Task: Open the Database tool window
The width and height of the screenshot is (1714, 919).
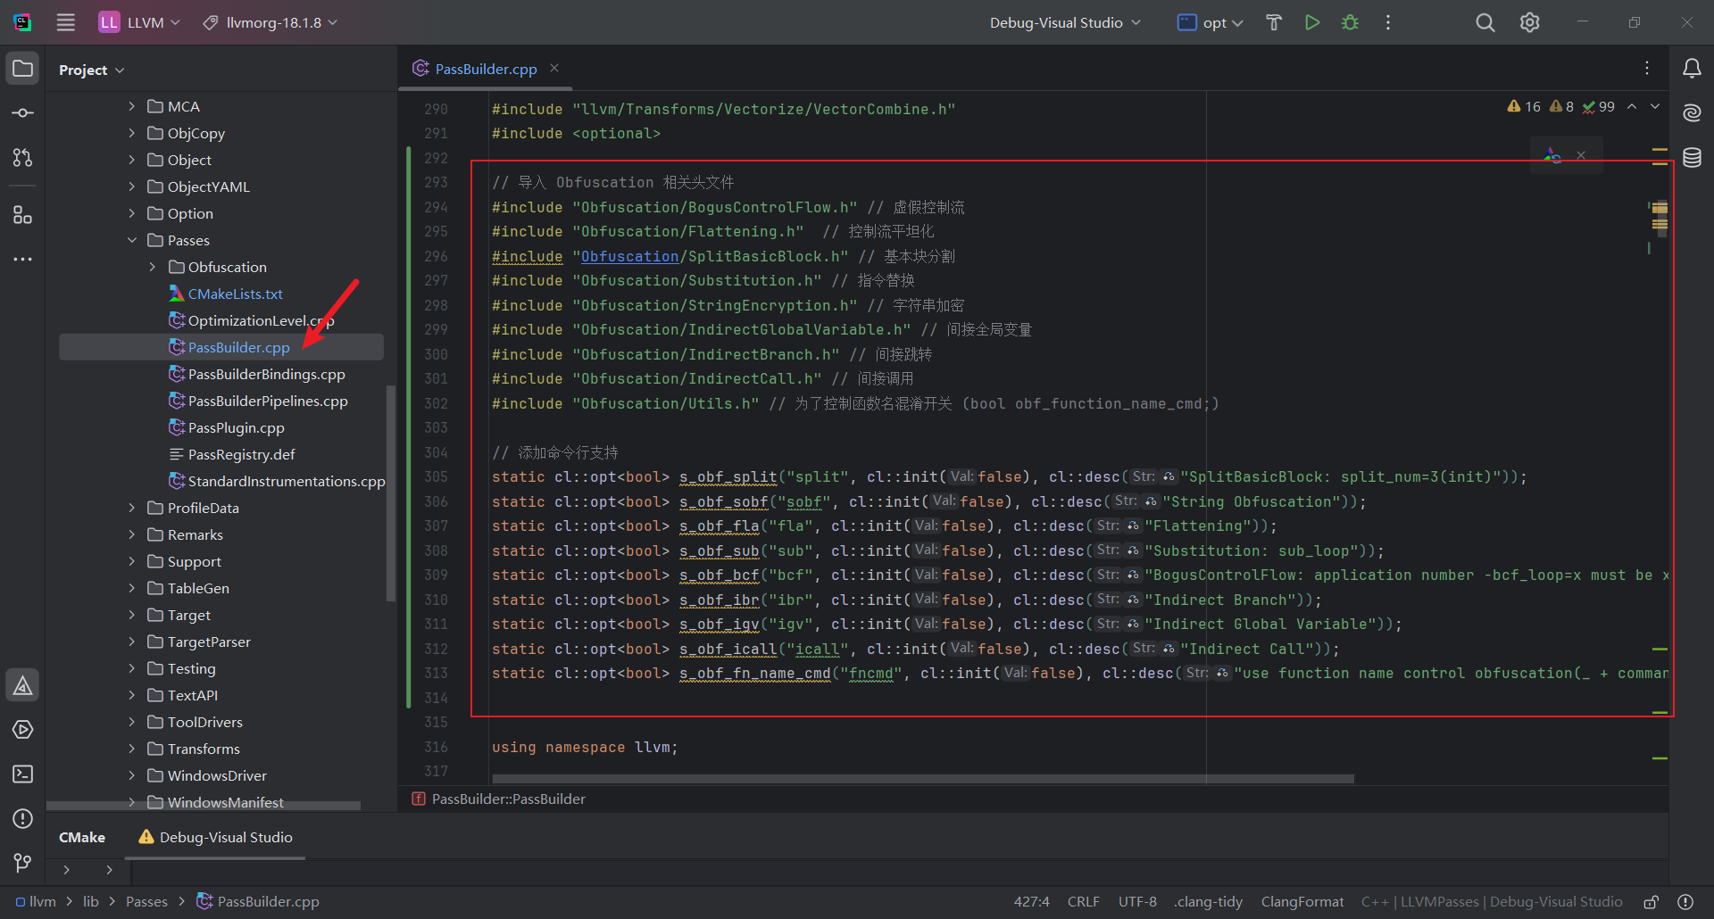Action: (x=1692, y=158)
